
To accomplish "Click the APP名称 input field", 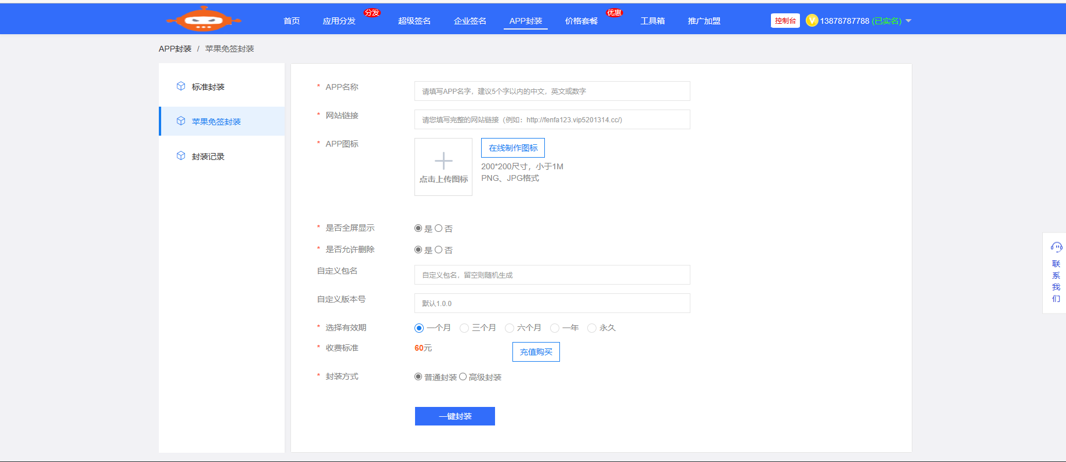I will pos(552,91).
